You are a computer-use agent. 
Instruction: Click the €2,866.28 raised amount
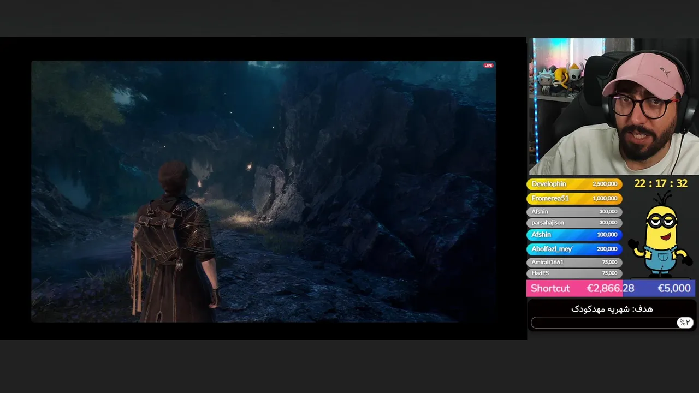pyautogui.click(x=611, y=288)
